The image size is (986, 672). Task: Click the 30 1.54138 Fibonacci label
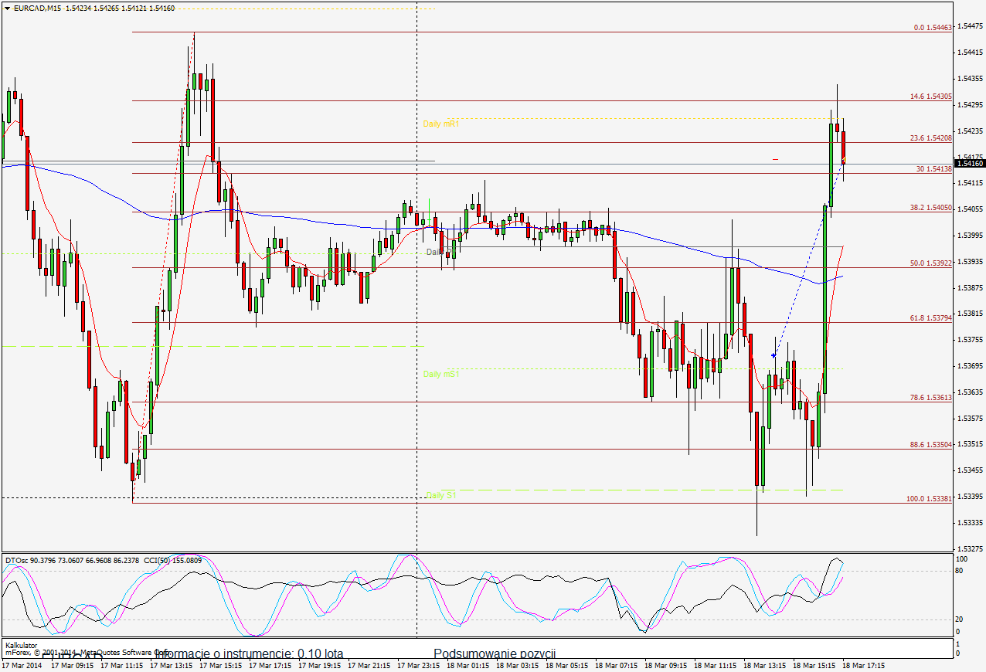tap(934, 168)
